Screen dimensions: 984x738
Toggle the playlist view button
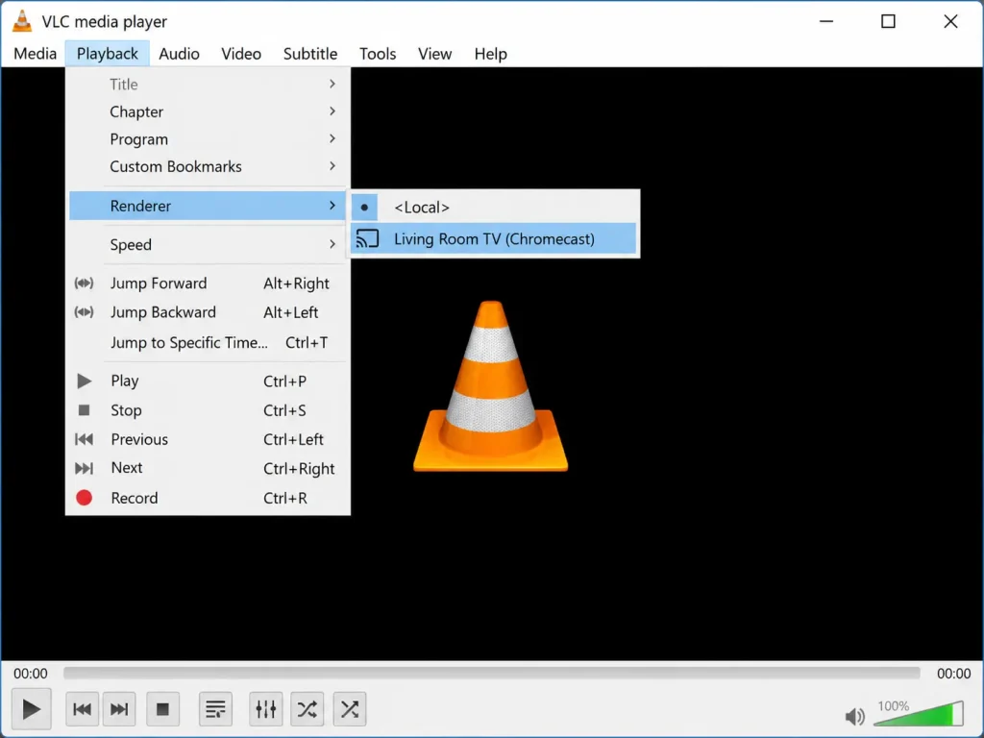point(215,709)
